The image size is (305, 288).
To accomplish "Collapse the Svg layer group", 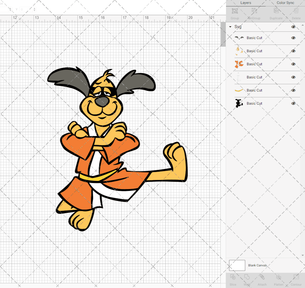I will pyautogui.click(x=230, y=27).
